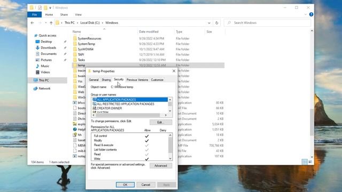The image size is (342, 192).
Task: Click Cancel in temp Properties
Action: point(146,185)
